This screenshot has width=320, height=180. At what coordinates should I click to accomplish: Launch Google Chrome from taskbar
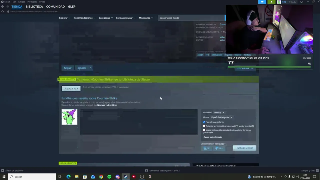pyautogui.click(x=101, y=177)
